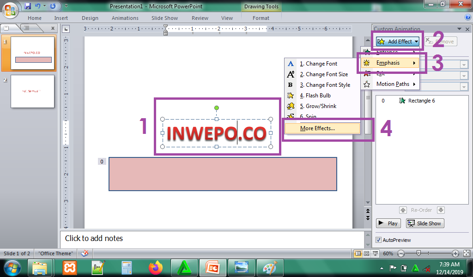Open the Design ribbon tab
Image resolution: width=473 pixels, height=277 pixels.
click(90, 18)
